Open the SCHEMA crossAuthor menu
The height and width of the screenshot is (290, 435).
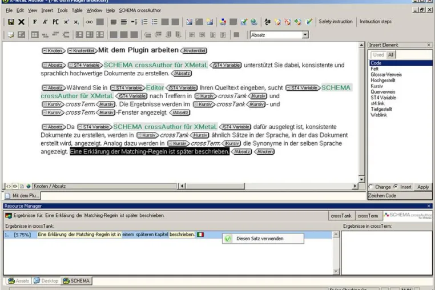tap(140, 10)
